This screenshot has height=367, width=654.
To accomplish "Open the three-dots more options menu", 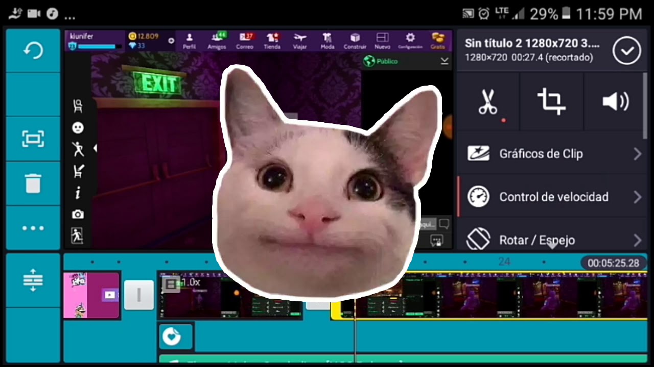I will click(33, 228).
